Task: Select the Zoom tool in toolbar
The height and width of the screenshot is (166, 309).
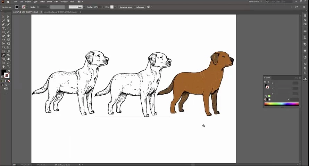Action: (x=8, y=67)
